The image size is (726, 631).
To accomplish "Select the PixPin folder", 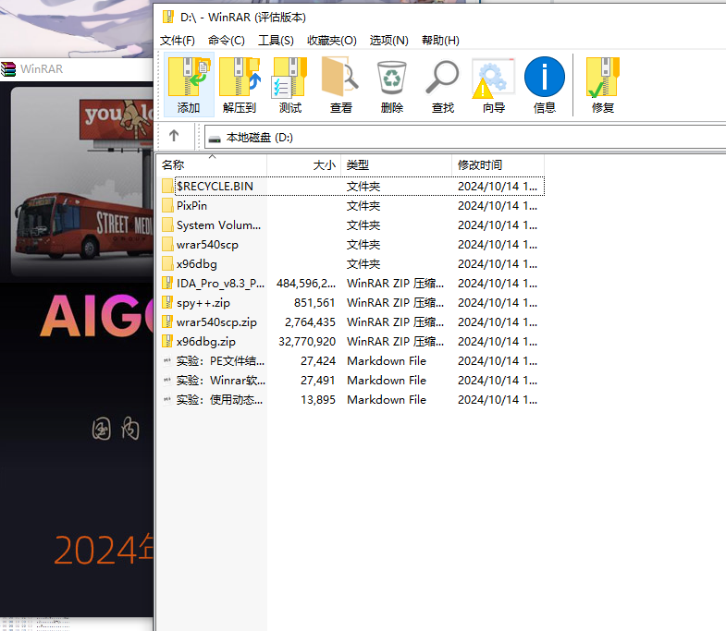I will tap(191, 206).
